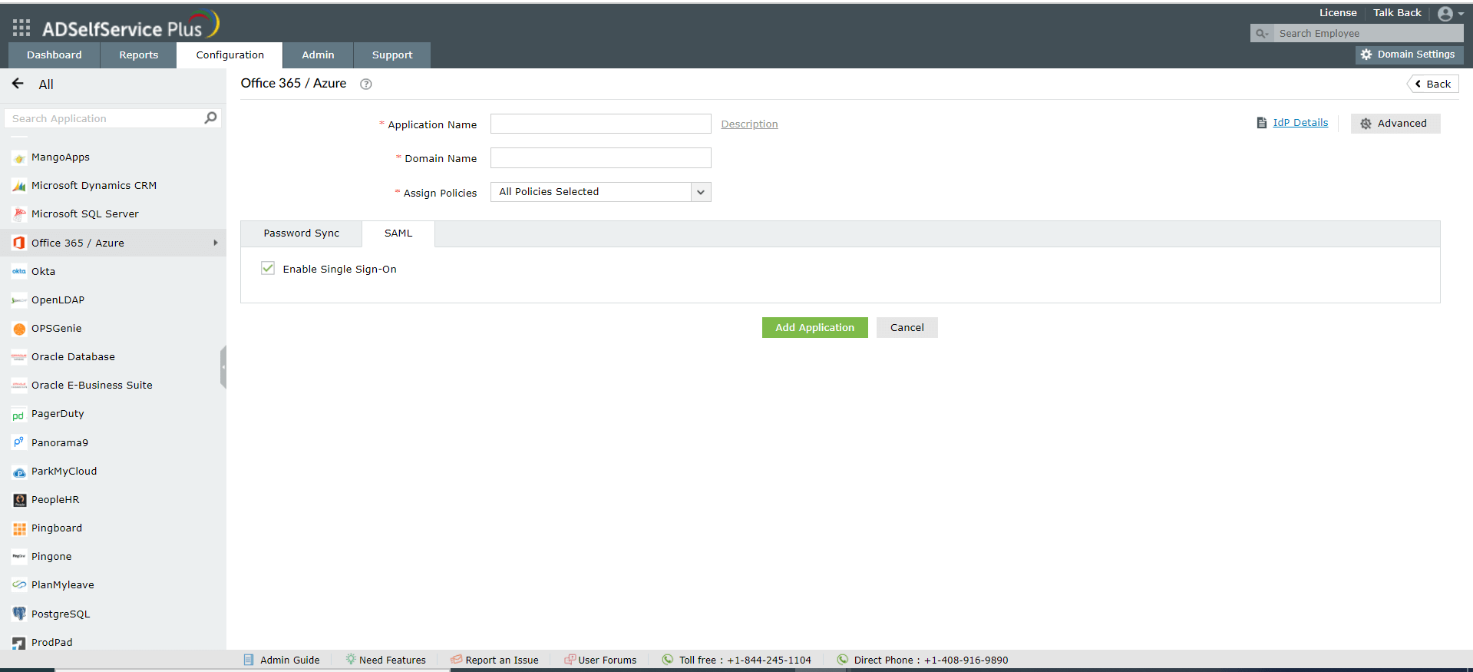This screenshot has height=672, width=1473.
Task: Click the ParkMyCloud icon
Action: coord(19,472)
